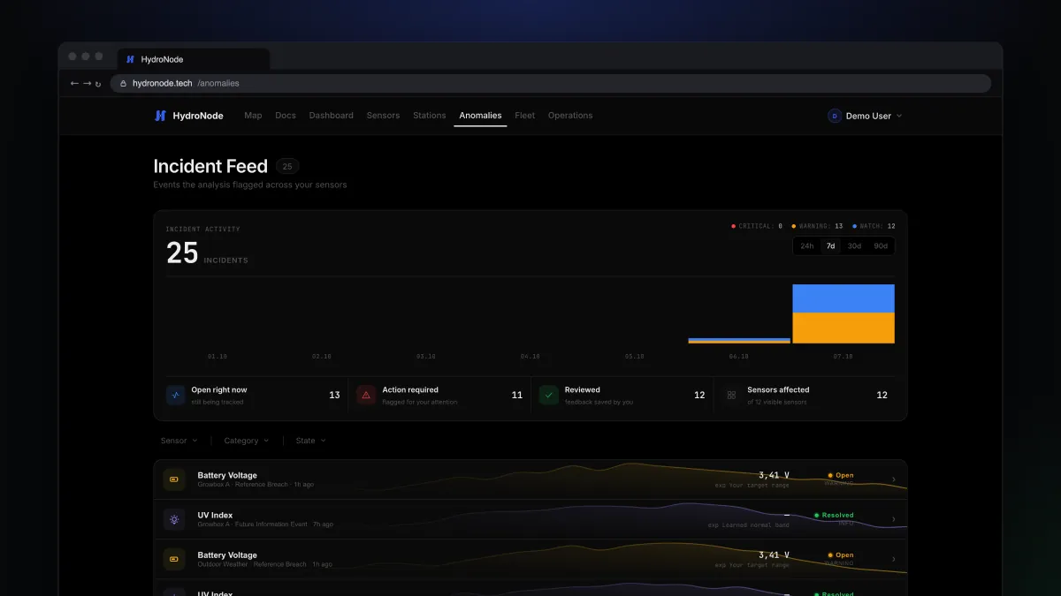Reload the page with refresh icon
The height and width of the screenshot is (596, 1061).
click(98, 84)
